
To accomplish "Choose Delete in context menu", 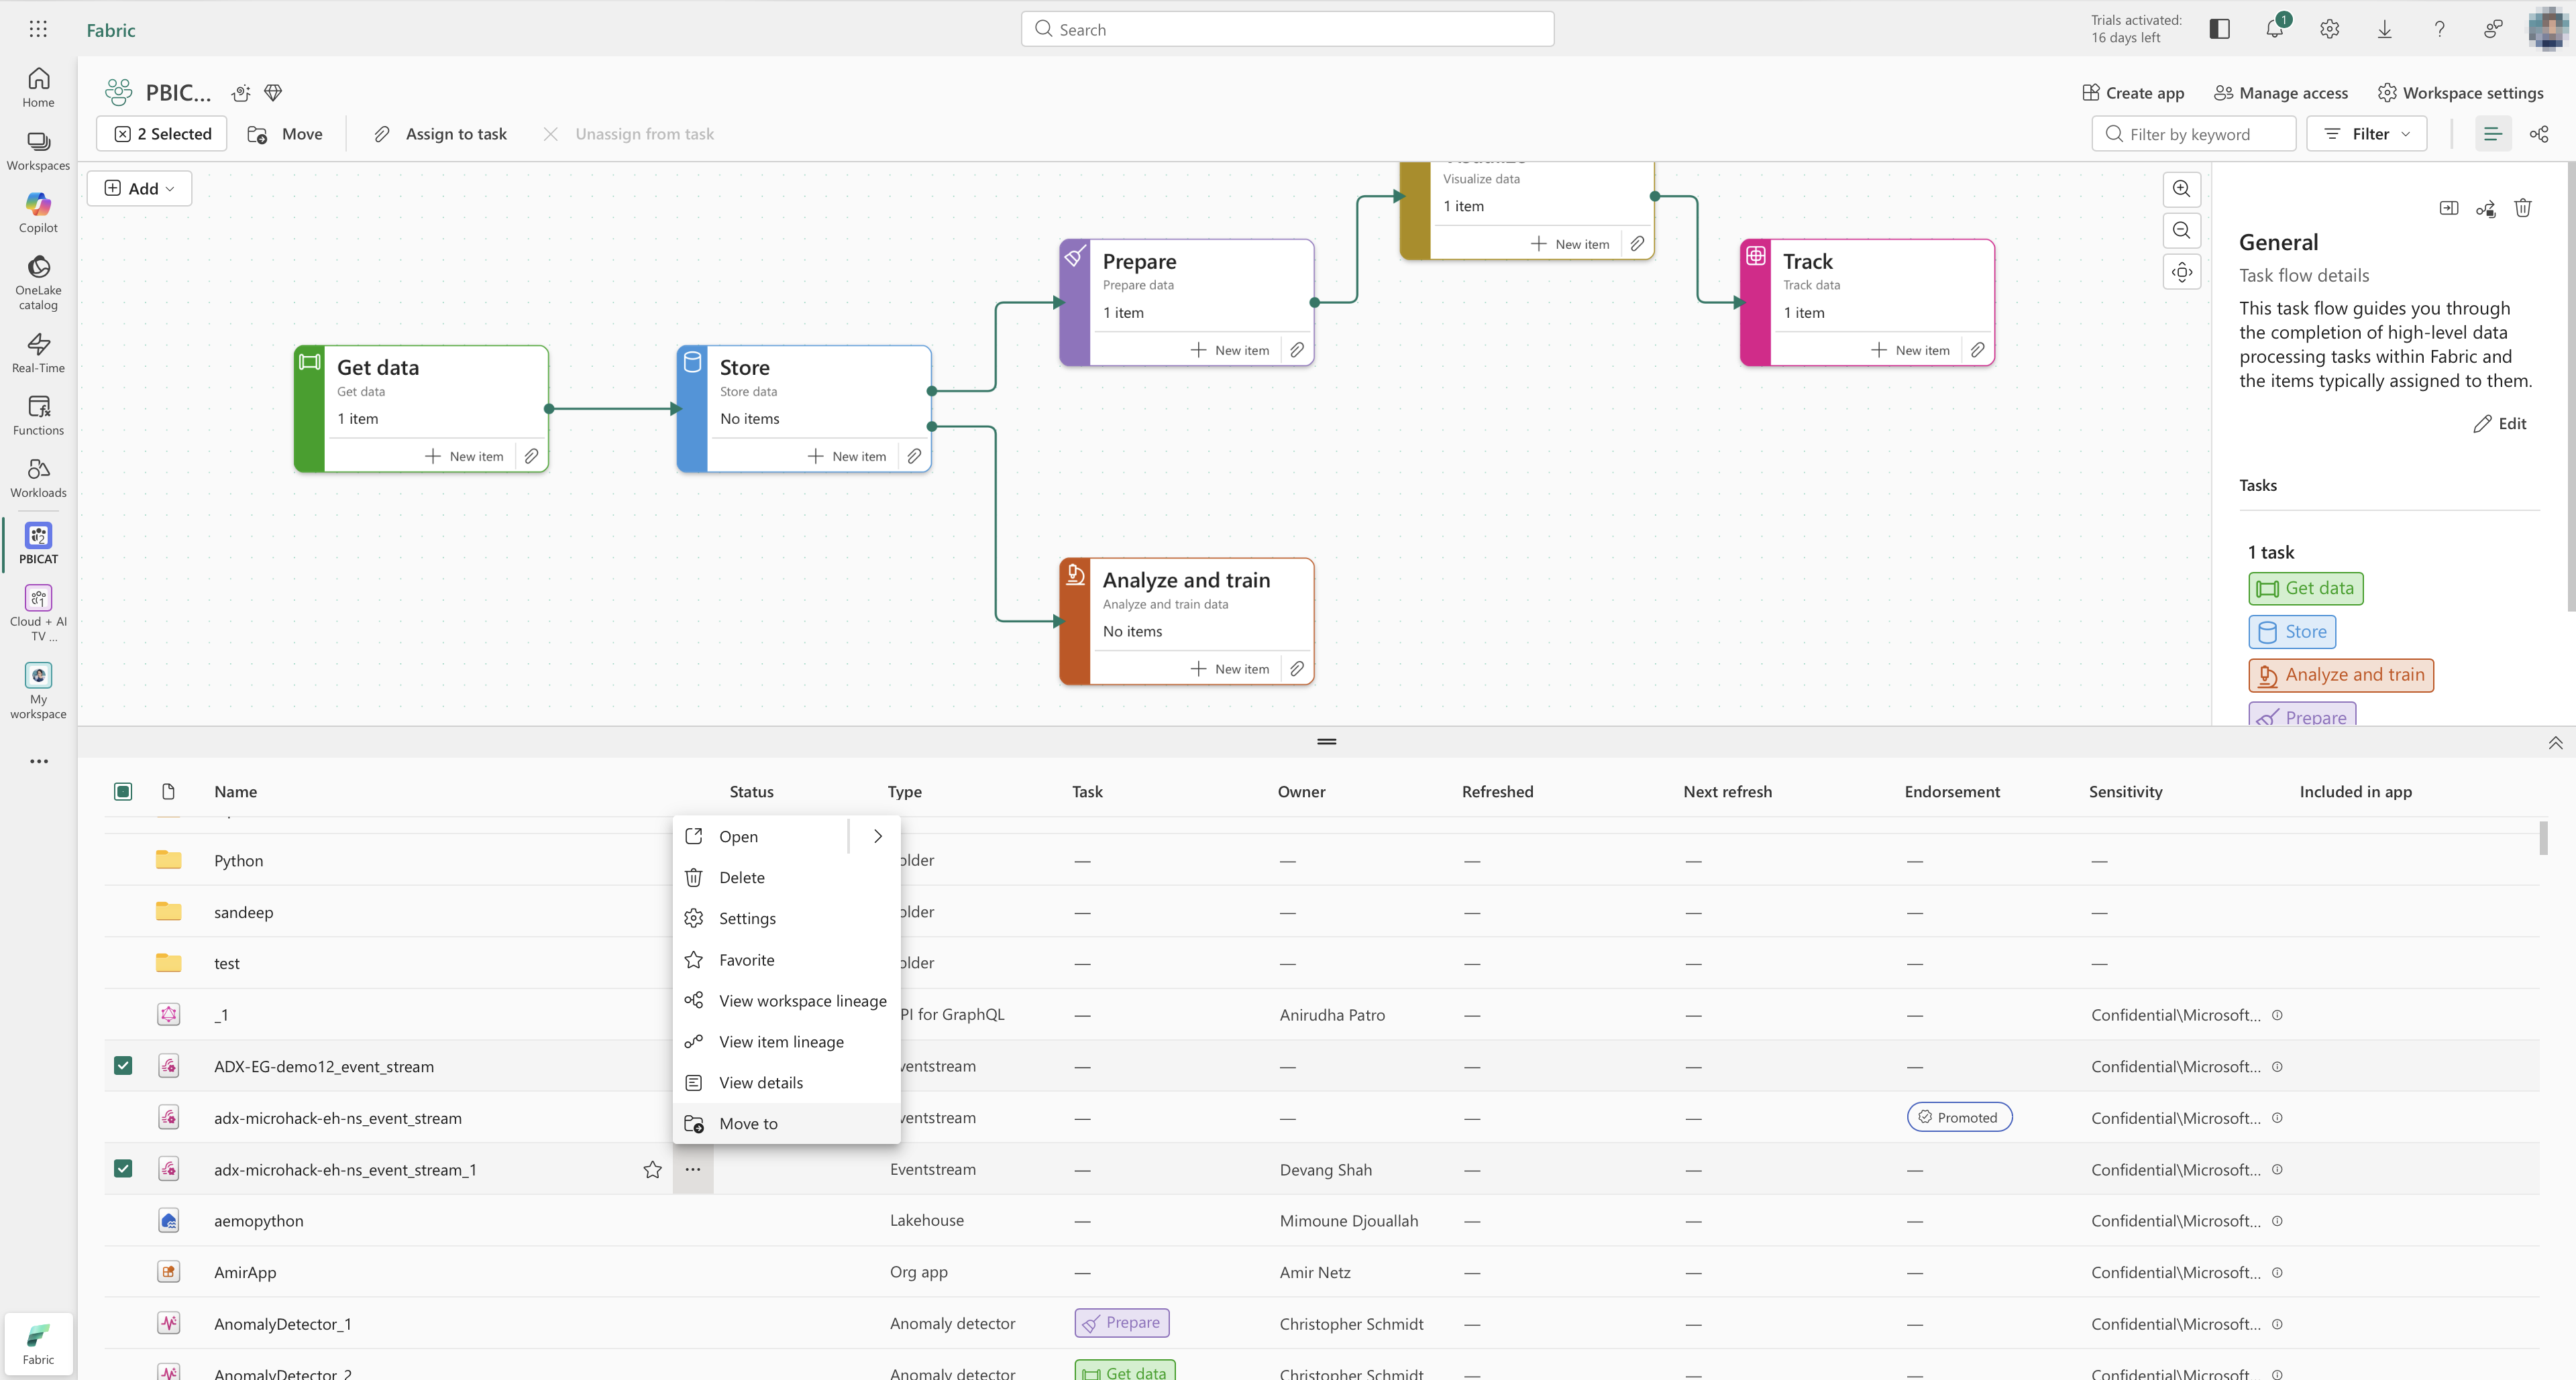I will 786,877.
